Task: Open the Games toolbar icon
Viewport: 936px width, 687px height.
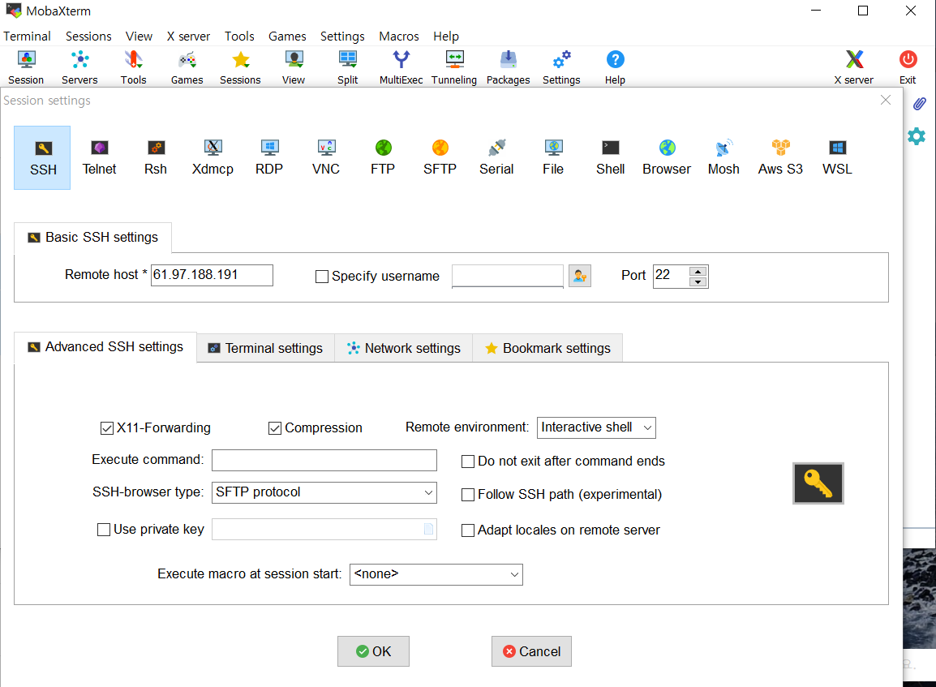Action: (187, 67)
